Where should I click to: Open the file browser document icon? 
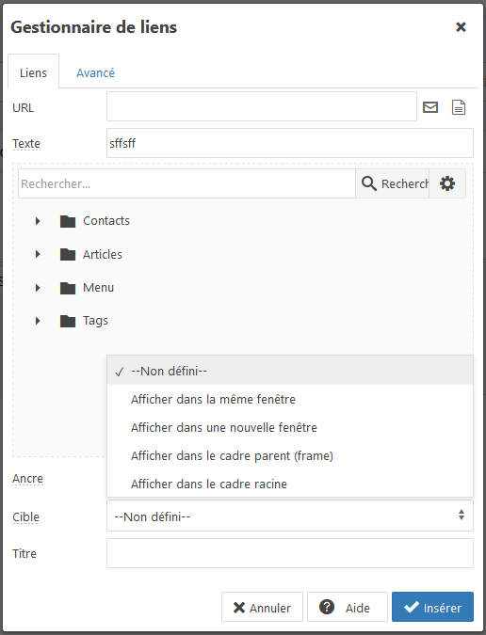[459, 107]
